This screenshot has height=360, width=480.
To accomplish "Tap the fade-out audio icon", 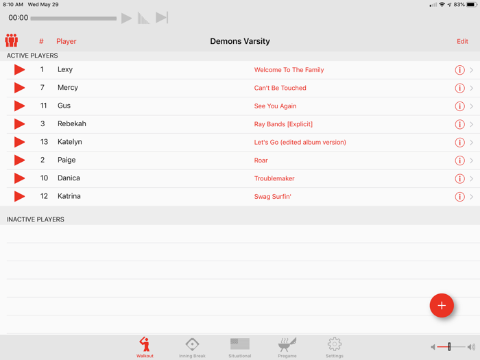I will click(143, 18).
